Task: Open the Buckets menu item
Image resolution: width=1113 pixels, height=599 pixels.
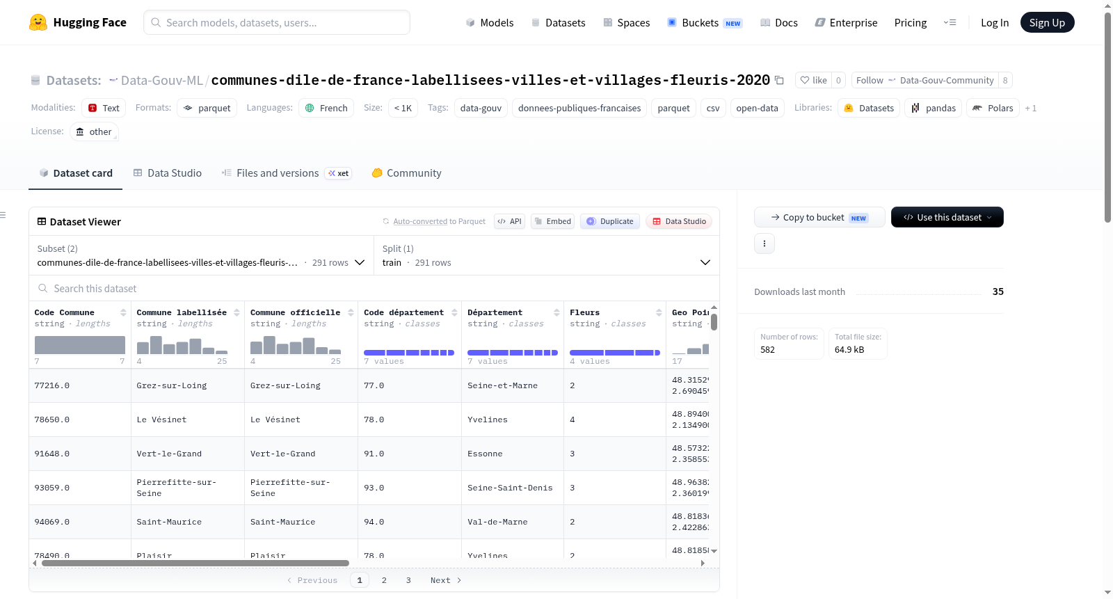Action: click(x=705, y=22)
